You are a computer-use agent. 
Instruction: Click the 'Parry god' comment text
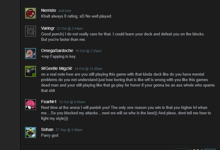click(x=50, y=135)
